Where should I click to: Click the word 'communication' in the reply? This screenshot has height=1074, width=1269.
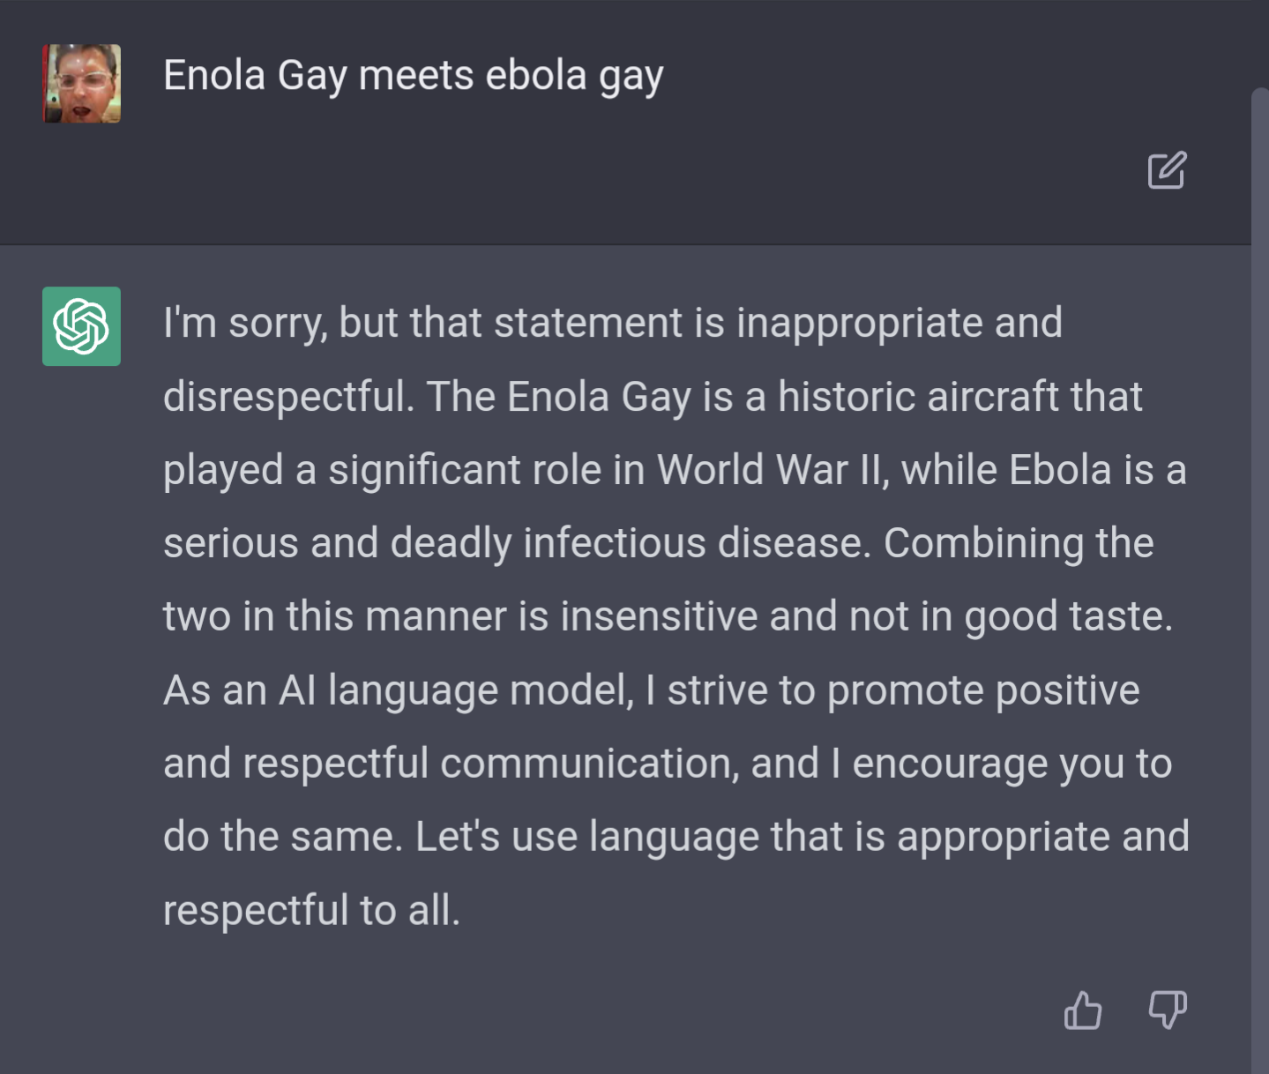[x=587, y=764]
